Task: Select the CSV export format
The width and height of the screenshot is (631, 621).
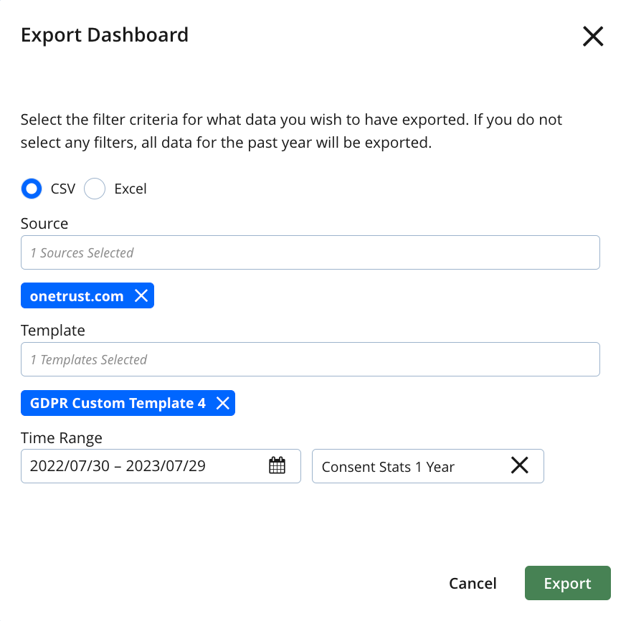Action: pyautogui.click(x=32, y=189)
